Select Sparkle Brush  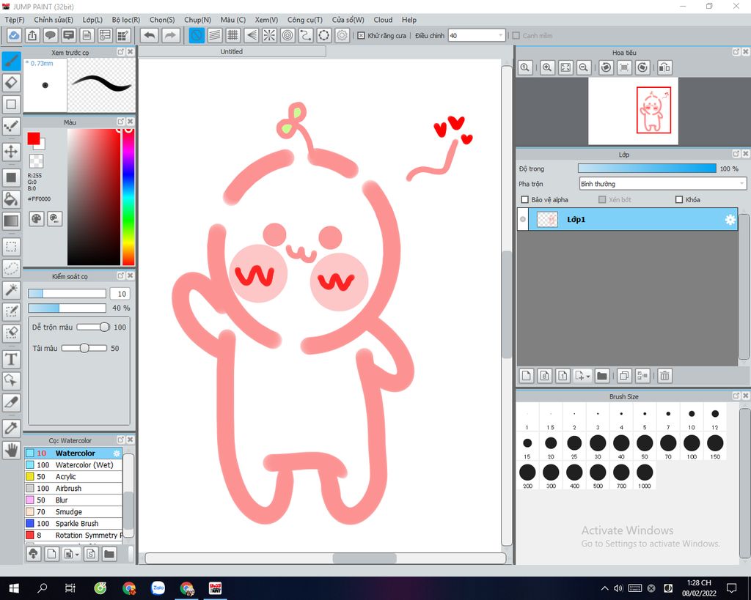click(74, 524)
